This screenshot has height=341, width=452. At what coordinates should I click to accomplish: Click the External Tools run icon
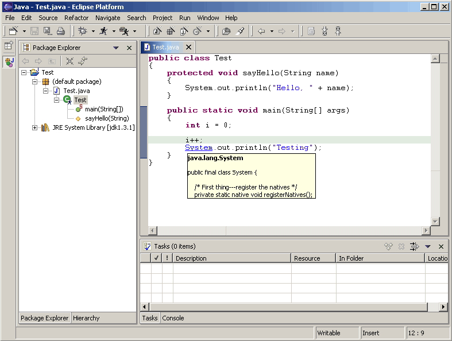[124, 31]
